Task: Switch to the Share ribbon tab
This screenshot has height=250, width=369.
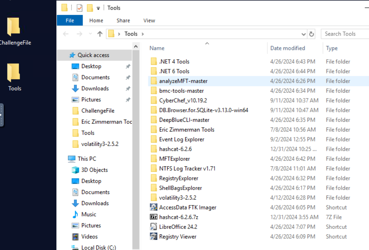Action: (123, 20)
